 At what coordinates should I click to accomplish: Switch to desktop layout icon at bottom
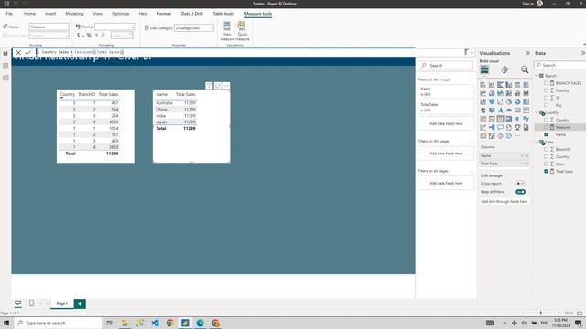pos(18,302)
